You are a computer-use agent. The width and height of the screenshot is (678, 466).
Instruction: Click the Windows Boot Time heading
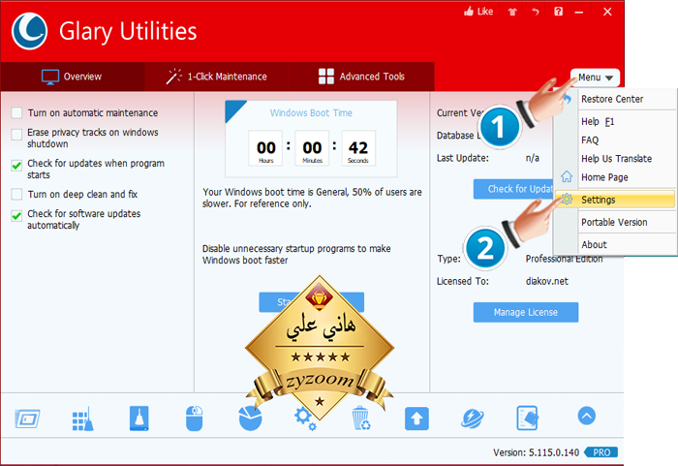(311, 113)
